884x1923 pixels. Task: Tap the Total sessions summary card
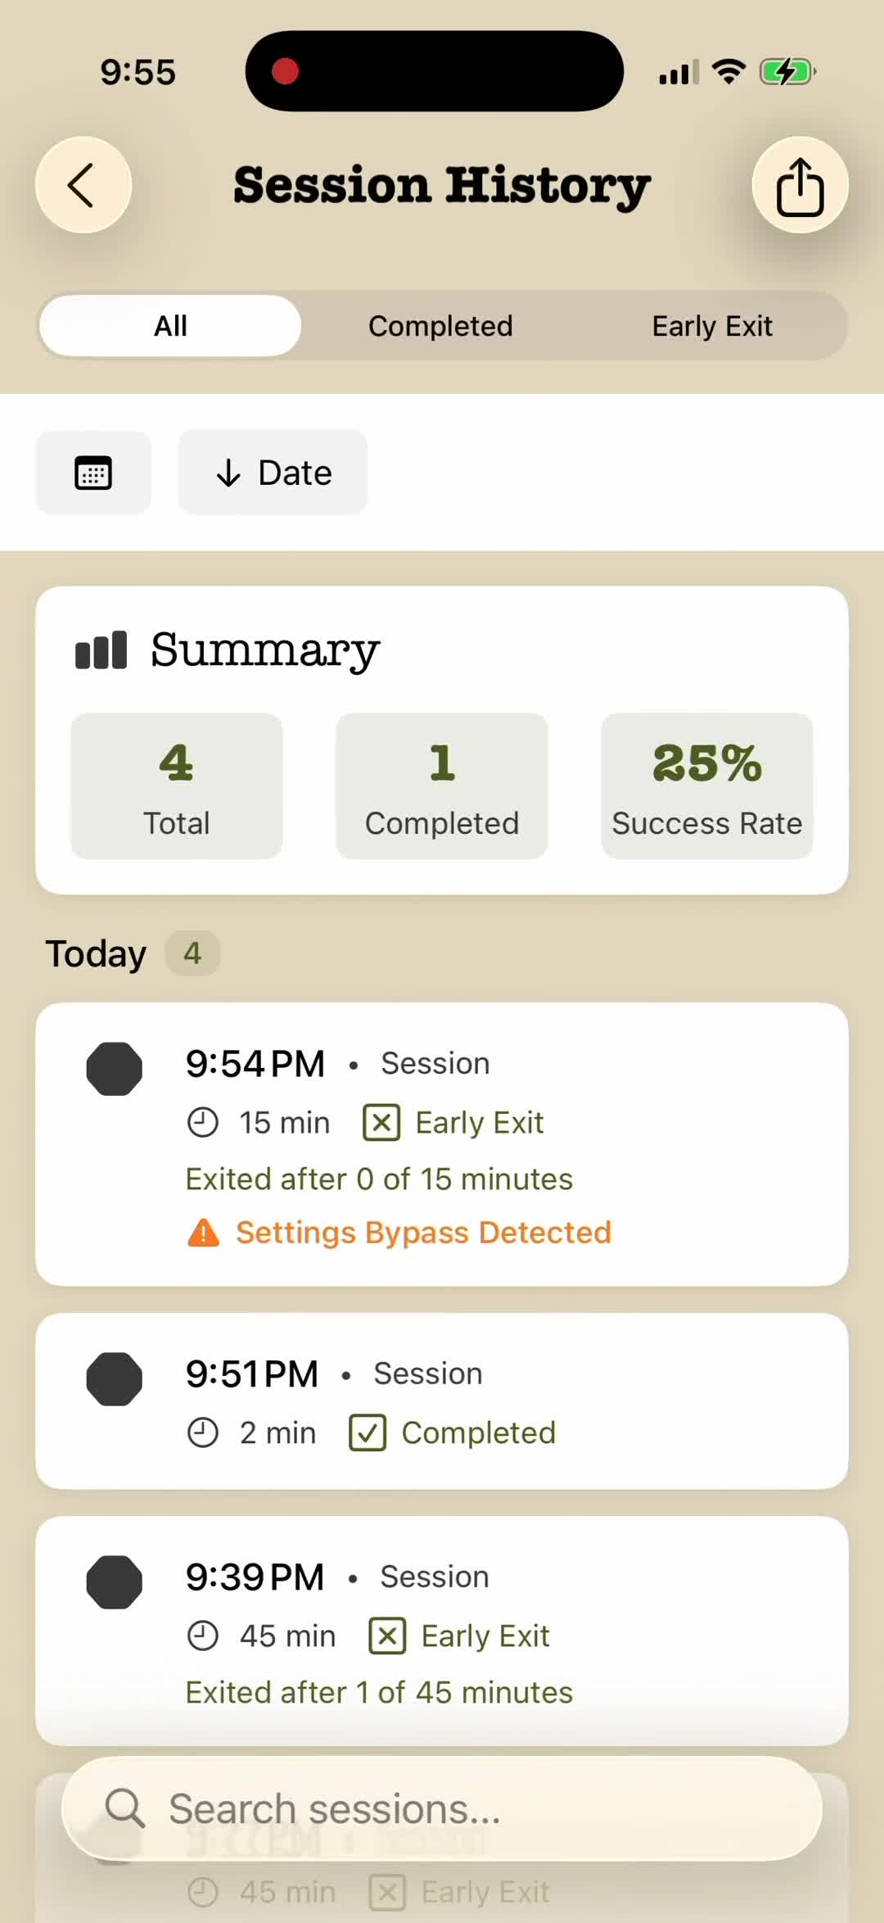(177, 785)
